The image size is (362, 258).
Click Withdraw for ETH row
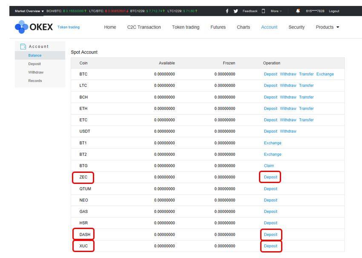pos(288,109)
